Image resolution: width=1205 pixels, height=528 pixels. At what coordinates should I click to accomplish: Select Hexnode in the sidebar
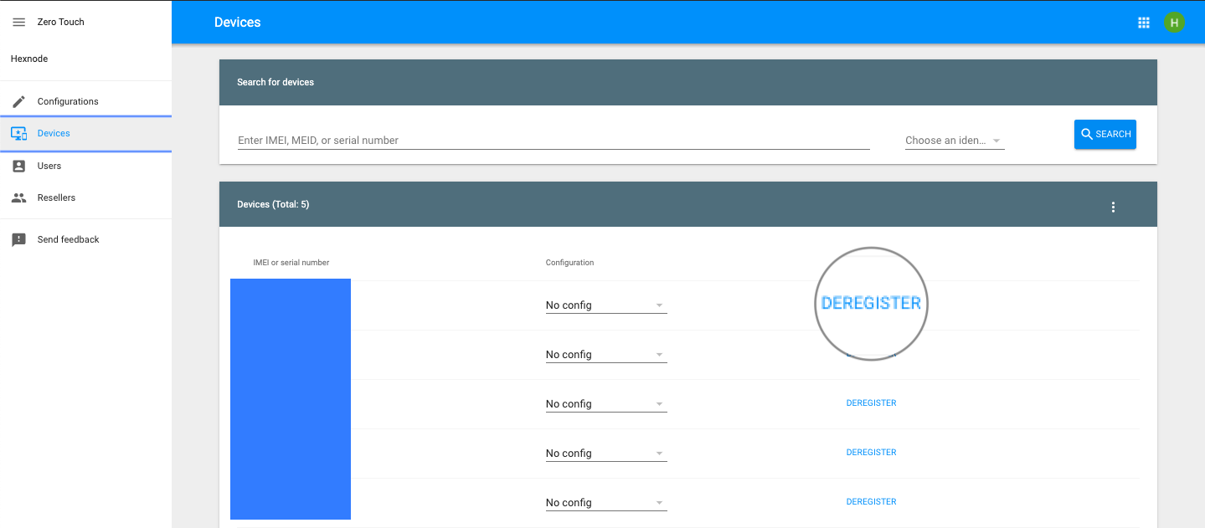[29, 59]
